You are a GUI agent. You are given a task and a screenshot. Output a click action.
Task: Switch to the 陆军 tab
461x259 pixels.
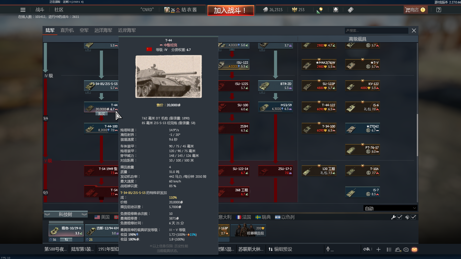tap(50, 30)
